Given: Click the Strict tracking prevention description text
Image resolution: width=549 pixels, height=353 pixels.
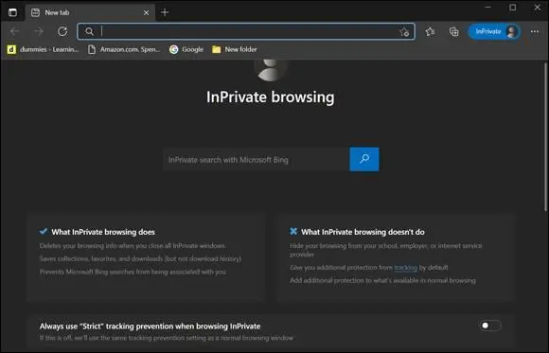Looking at the screenshot, I should pyautogui.click(x=167, y=338).
